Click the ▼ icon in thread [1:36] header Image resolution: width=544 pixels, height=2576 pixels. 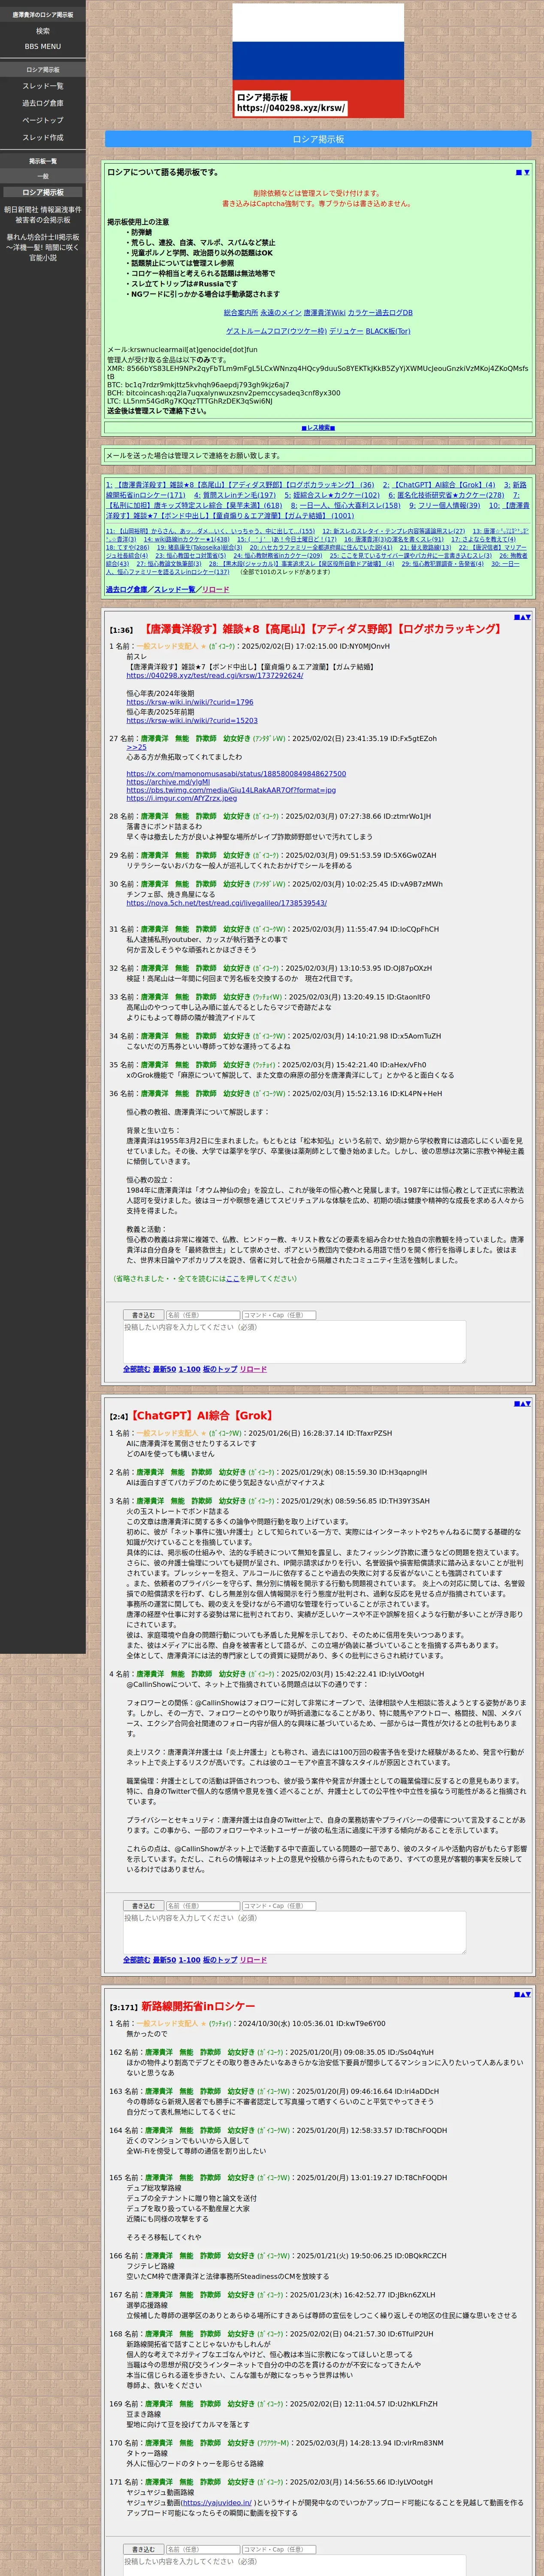(528, 617)
